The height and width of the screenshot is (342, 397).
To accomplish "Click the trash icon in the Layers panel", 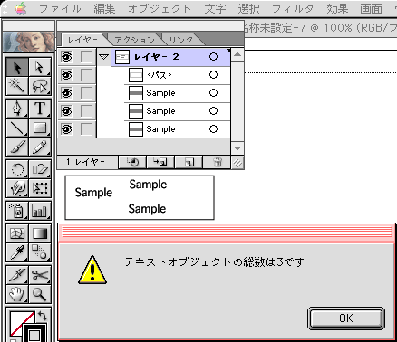I will (x=217, y=162).
